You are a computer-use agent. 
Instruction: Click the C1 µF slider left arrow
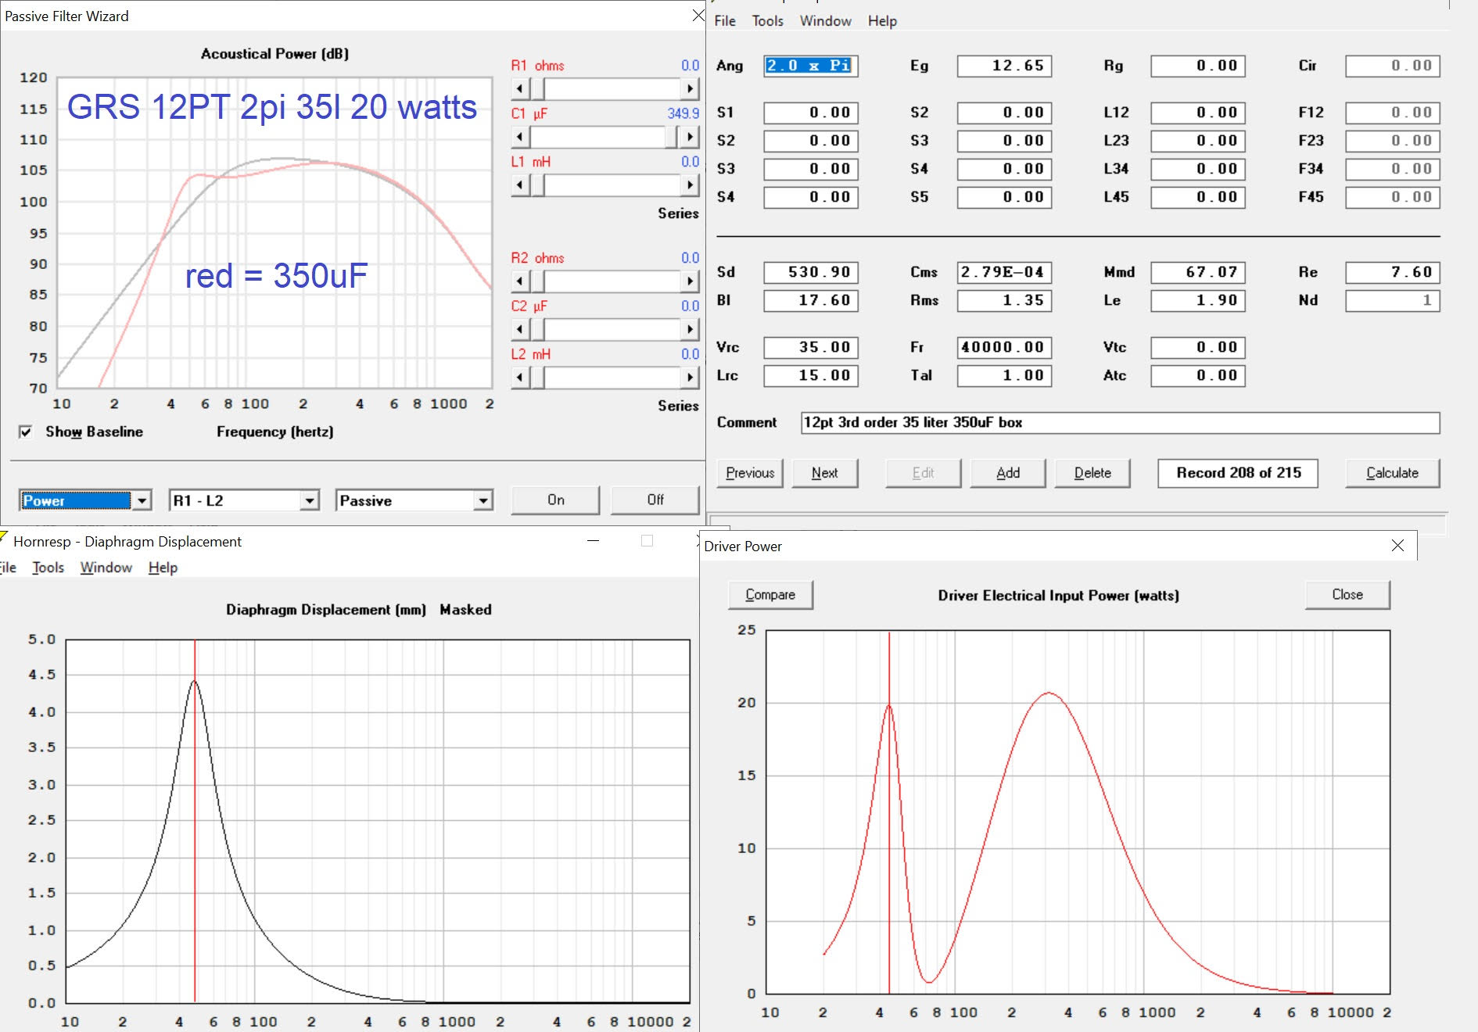click(520, 137)
